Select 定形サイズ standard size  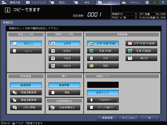(103, 92)
